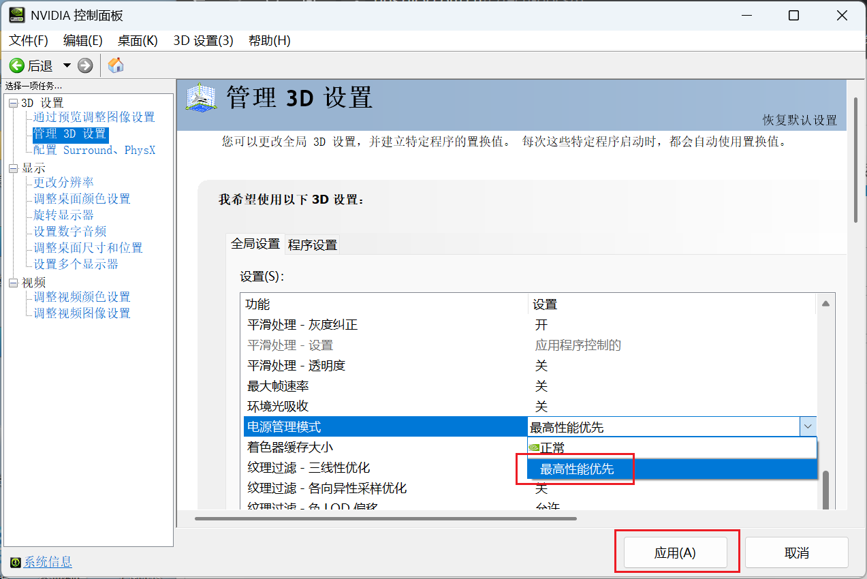Viewport: 867px width, 579px height.
Task: Collapse the 3D 设置 tree node
Action: [x=12, y=103]
